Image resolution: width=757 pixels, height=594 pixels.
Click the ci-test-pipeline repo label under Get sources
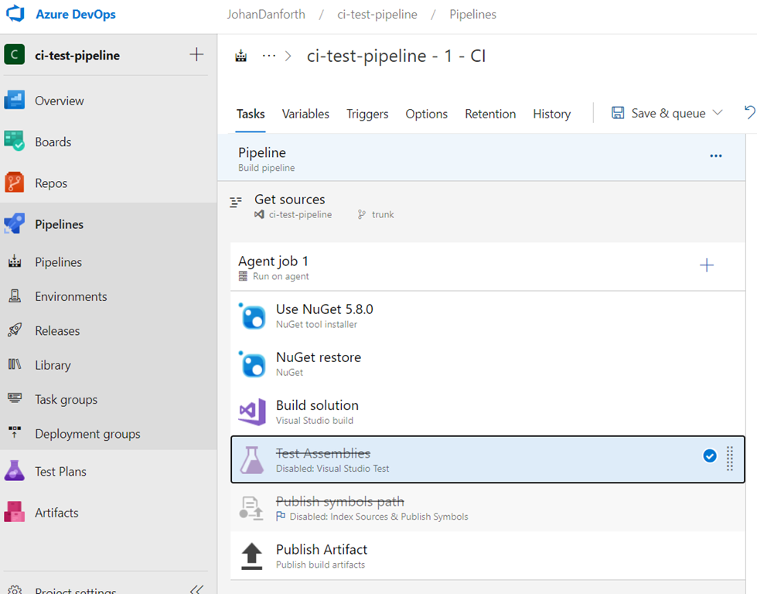click(300, 214)
